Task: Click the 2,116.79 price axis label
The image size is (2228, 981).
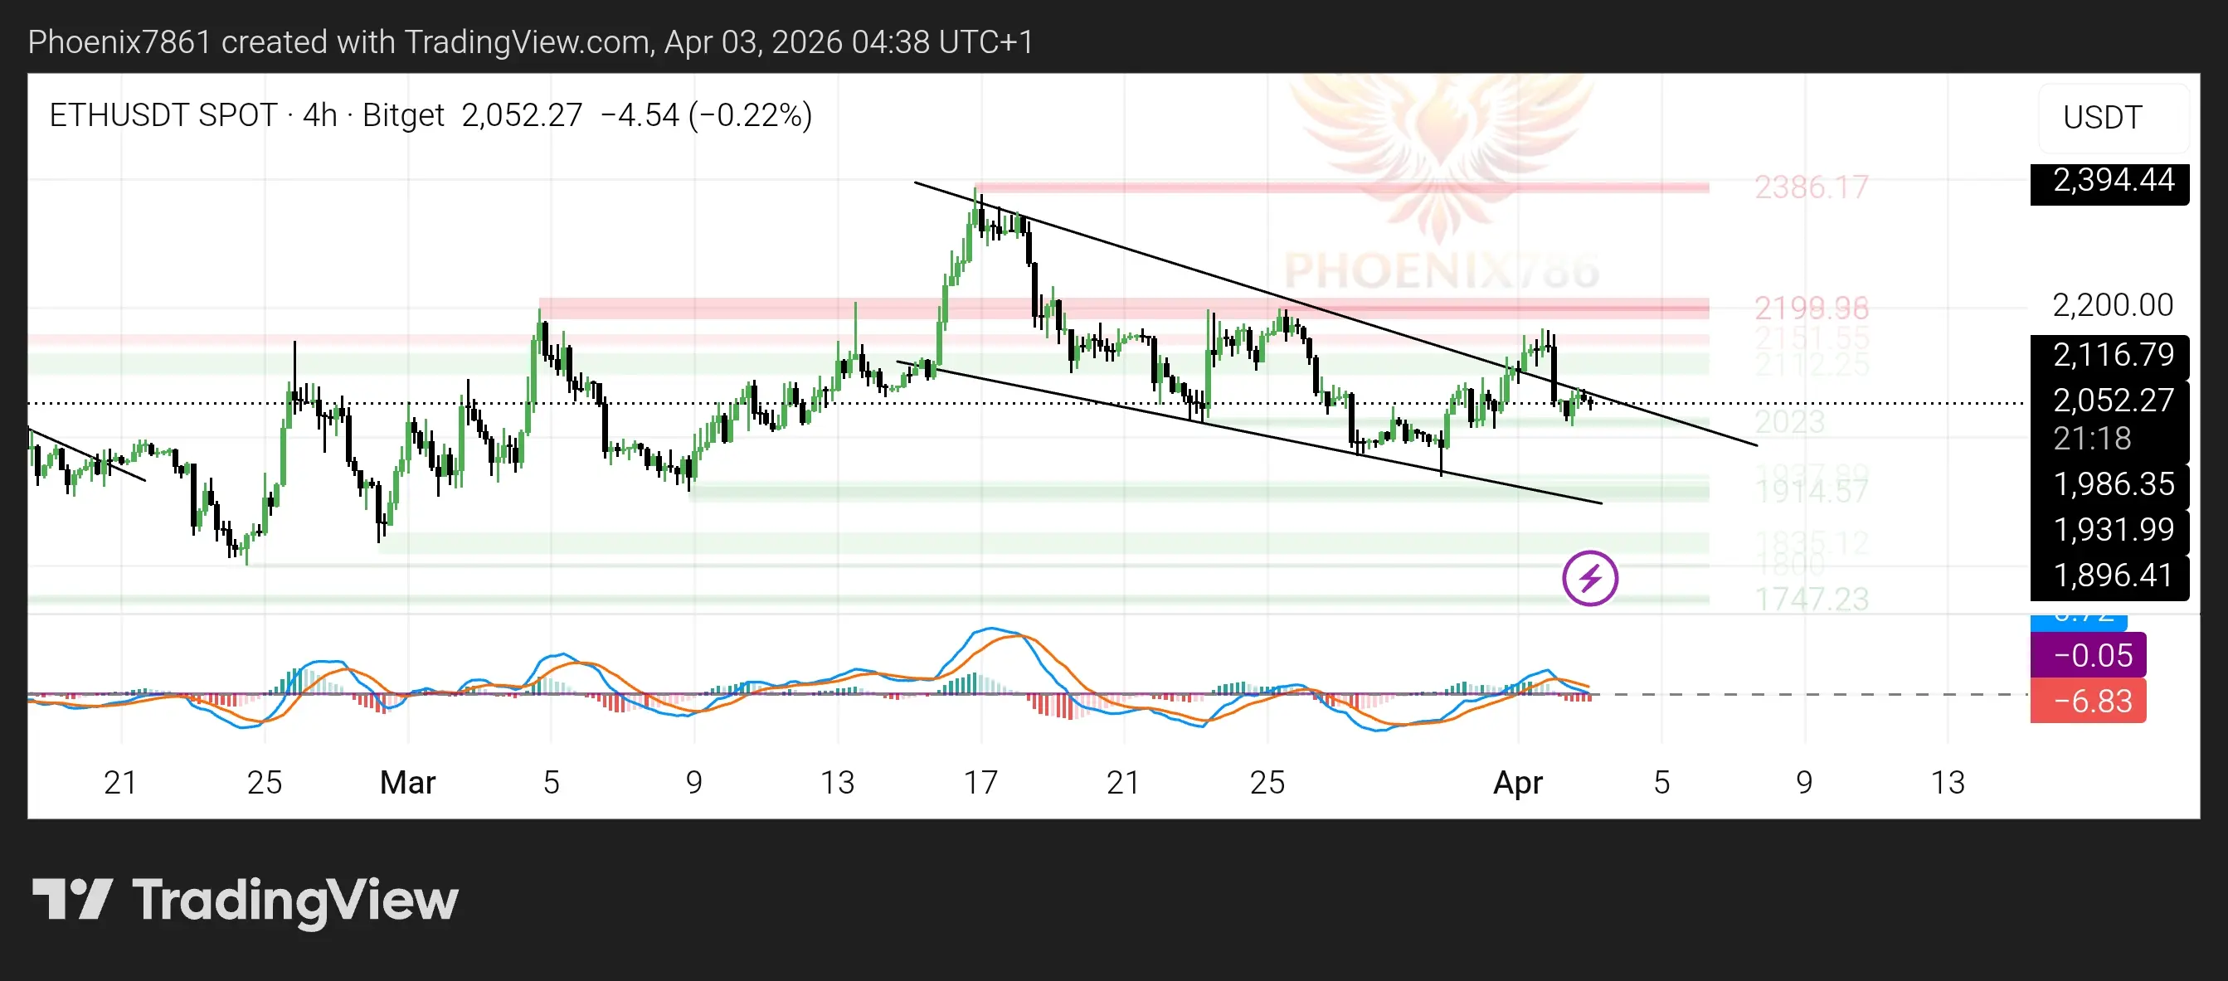Action: click(x=2112, y=354)
